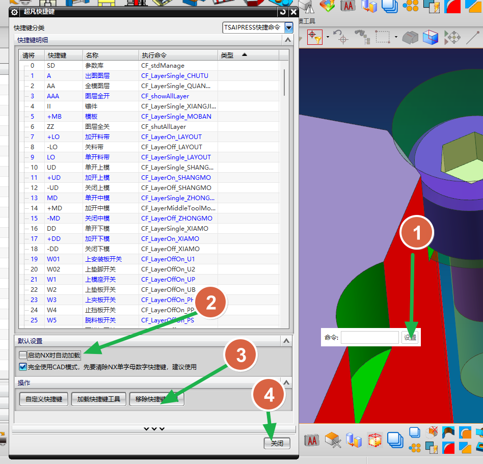Click the cylinder with red X icon
Viewport: 483px width, 464px height.
tap(432, 432)
